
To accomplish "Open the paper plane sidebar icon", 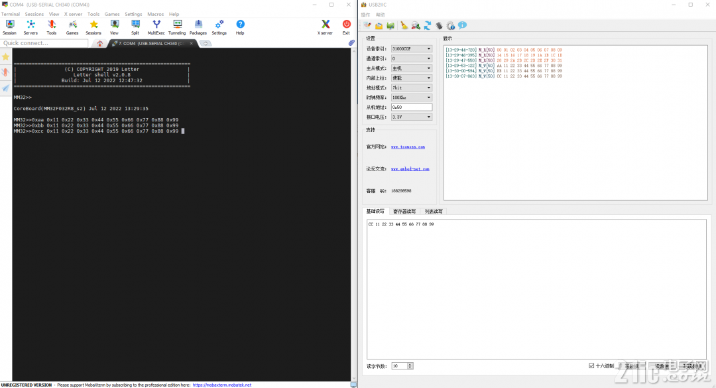I will 5,88.
